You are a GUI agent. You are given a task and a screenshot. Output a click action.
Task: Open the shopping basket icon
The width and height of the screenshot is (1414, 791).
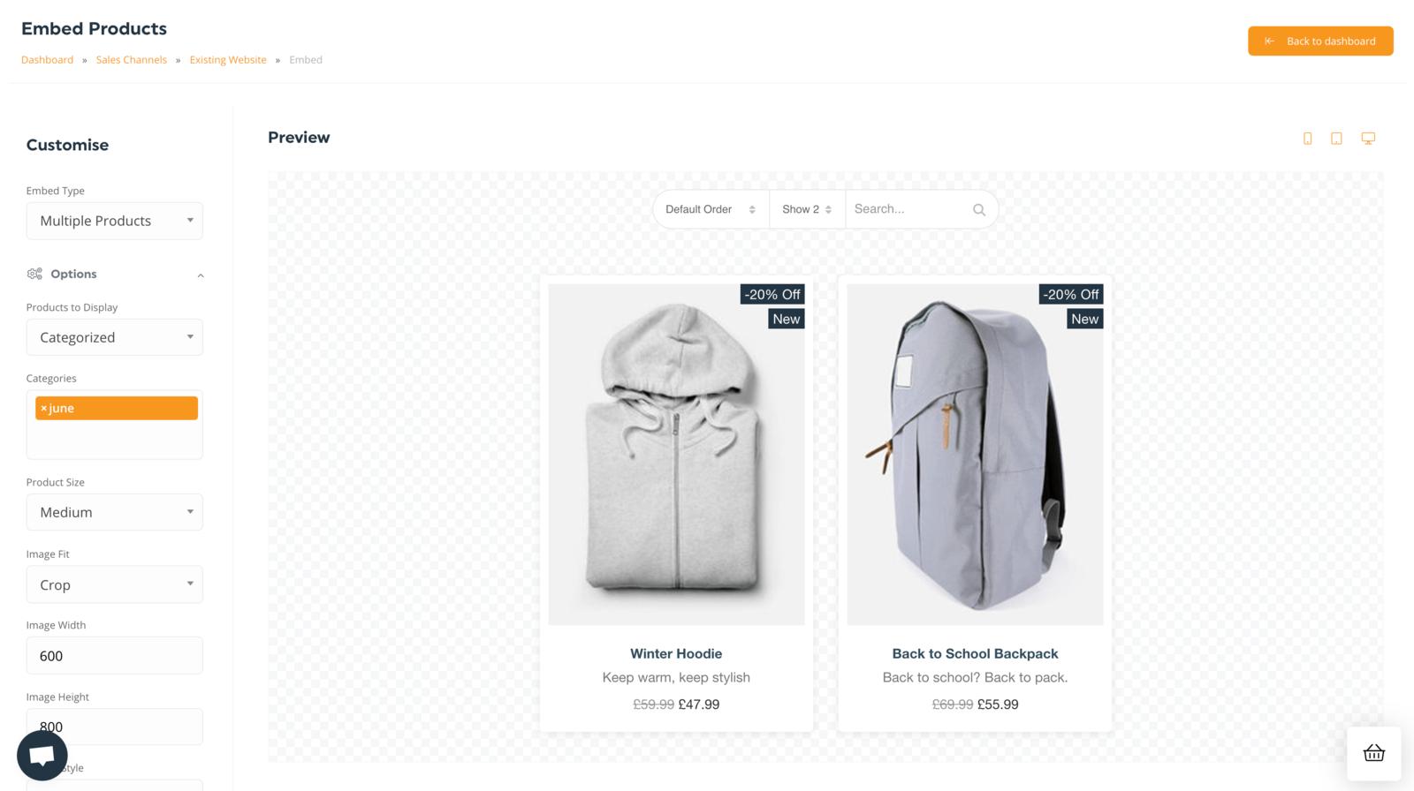[1374, 753]
